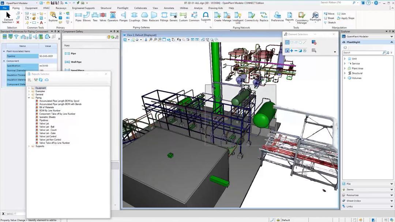Select the Couplings tool

[134, 17]
